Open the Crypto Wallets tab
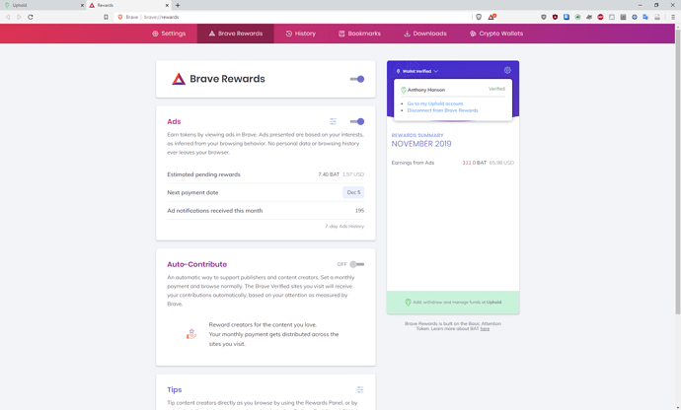681x410 pixels. click(496, 34)
